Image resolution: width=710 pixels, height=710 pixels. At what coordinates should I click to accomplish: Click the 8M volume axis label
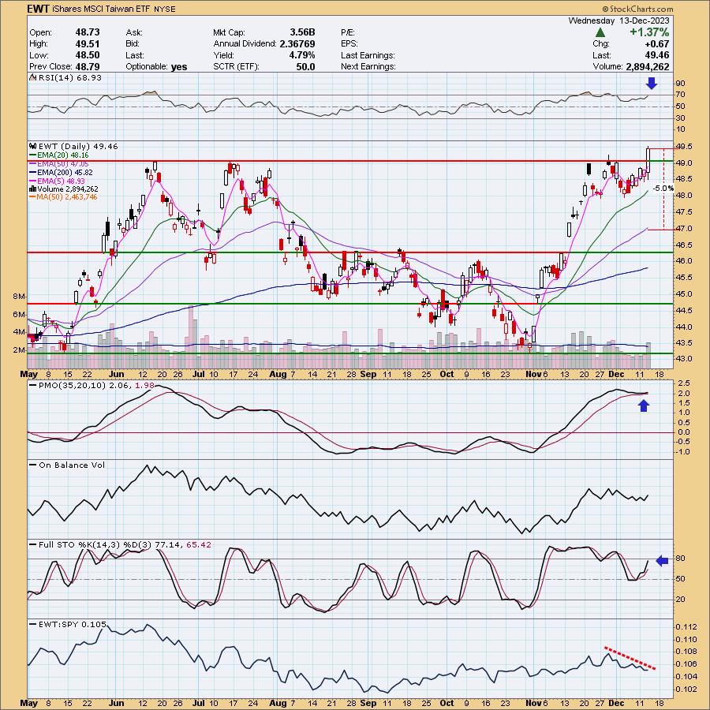coord(19,297)
